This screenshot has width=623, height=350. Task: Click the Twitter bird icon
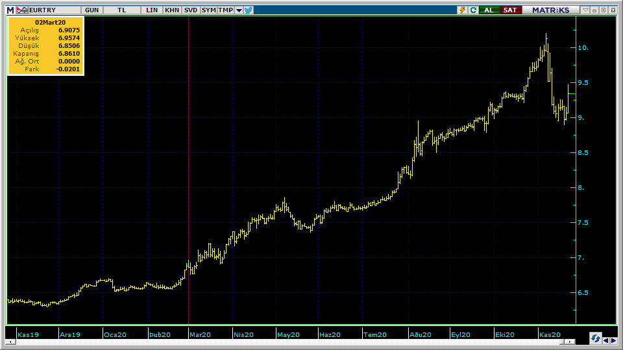(249, 10)
